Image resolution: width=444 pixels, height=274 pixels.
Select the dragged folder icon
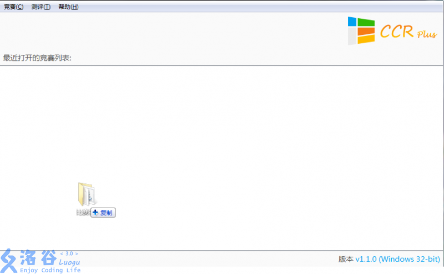87,194
